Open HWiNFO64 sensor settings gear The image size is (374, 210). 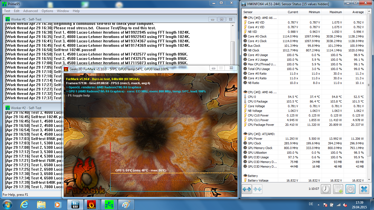click(x=350, y=189)
